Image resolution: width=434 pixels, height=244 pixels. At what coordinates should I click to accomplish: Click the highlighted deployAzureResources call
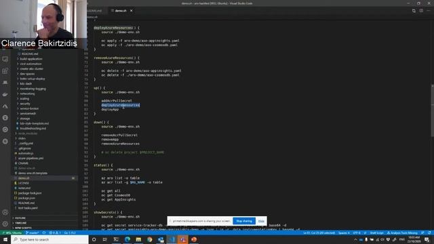click(121, 105)
